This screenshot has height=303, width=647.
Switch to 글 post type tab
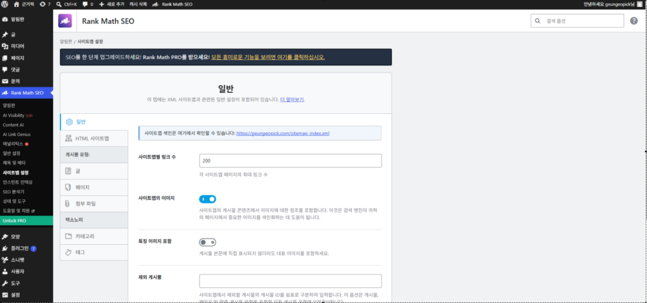(x=94, y=171)
